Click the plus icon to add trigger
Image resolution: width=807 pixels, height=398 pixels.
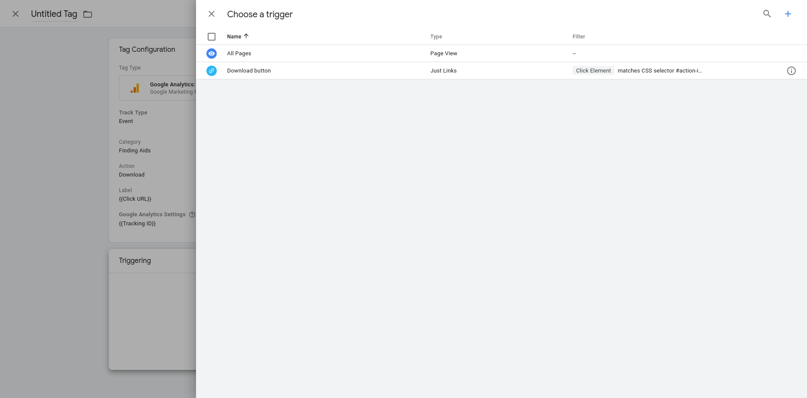[788, 14]
